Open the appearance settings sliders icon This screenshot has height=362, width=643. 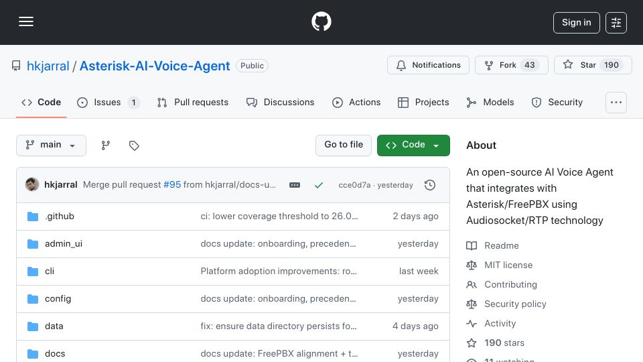[x=616, y=23]
